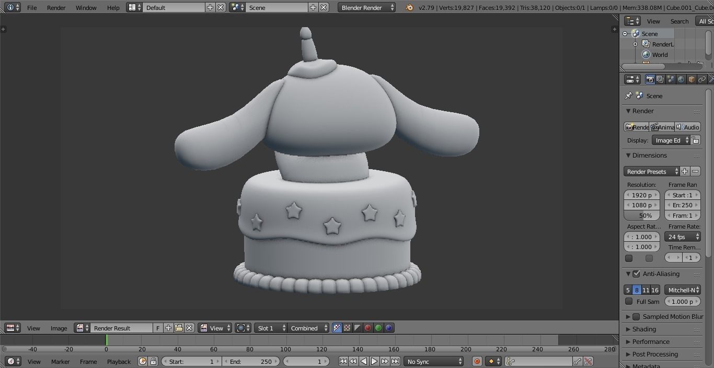Jump to the start frame
Image resolution: width=714 pixels, height=368 pixels.
pyautogui.click(x=343, y=361)
